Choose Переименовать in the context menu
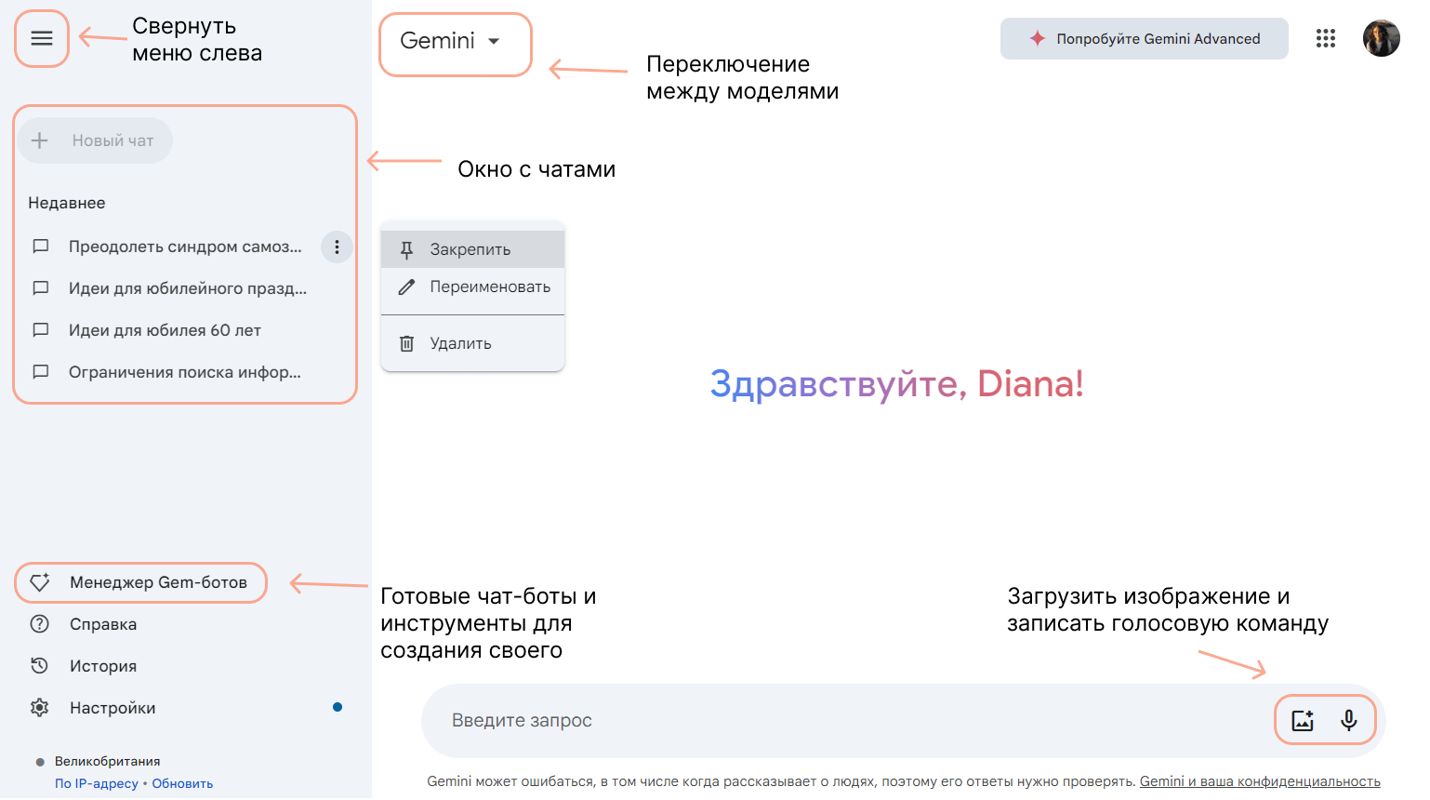 [489, 287]
